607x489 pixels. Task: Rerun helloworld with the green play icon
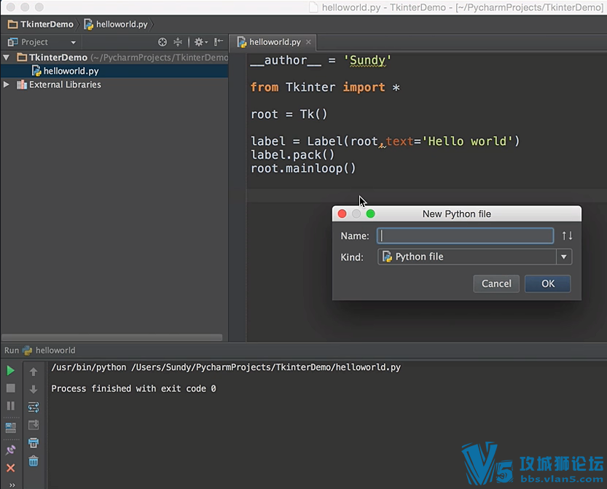(x=10, y=371)
